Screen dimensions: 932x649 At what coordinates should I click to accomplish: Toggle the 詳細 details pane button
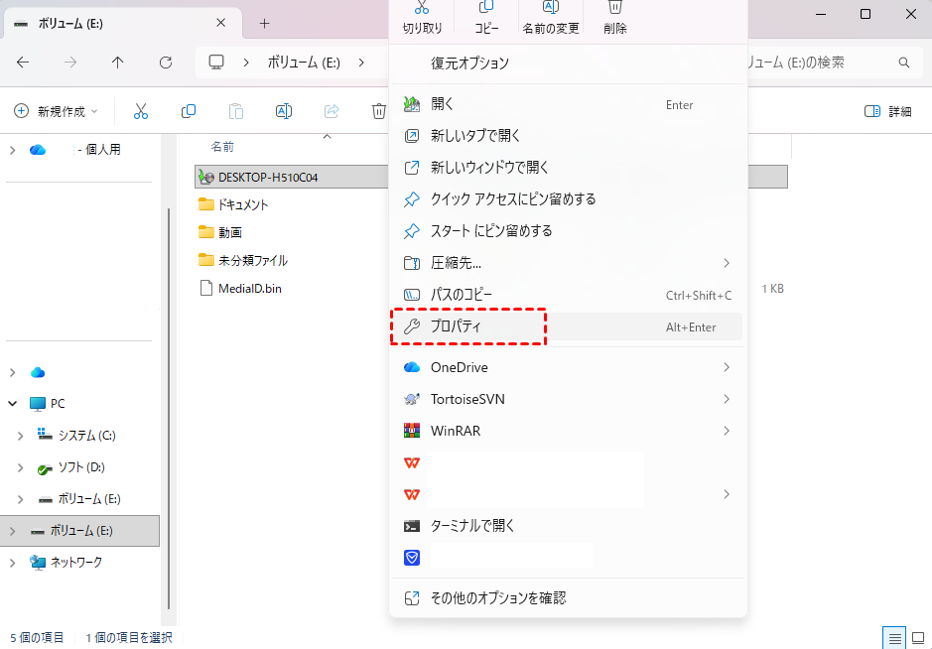(887, 112)
